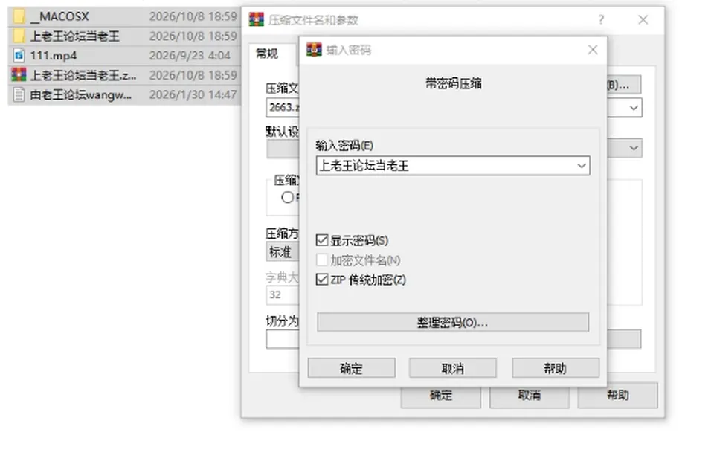Uncheck the 显示密码(S) checkbox
The width and height of the screenshot is (714, 467).
[x=322, y=240]
